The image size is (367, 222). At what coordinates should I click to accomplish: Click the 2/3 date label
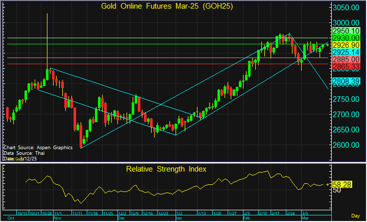click(247, 214)
